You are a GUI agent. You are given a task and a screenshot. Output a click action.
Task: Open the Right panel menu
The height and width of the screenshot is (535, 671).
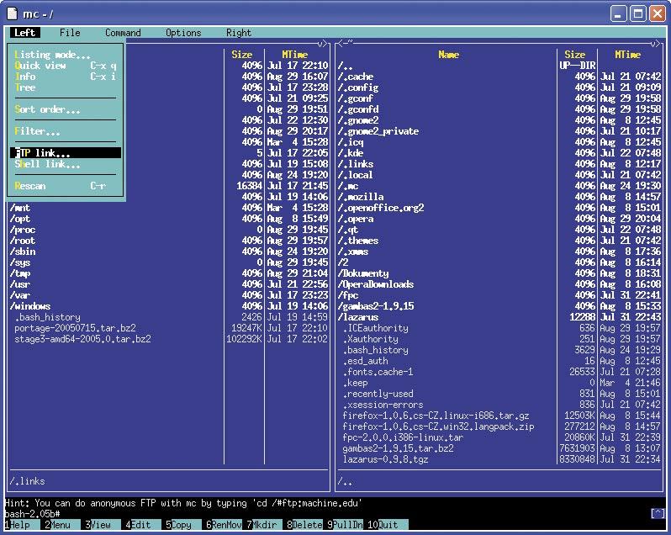[x=239, y=33]
